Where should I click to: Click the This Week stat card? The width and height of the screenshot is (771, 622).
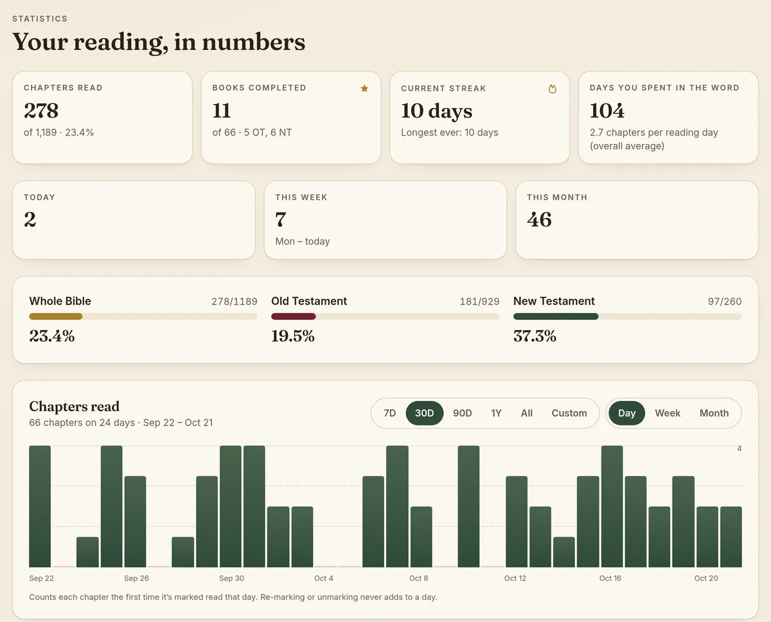[x=385, y=220]
